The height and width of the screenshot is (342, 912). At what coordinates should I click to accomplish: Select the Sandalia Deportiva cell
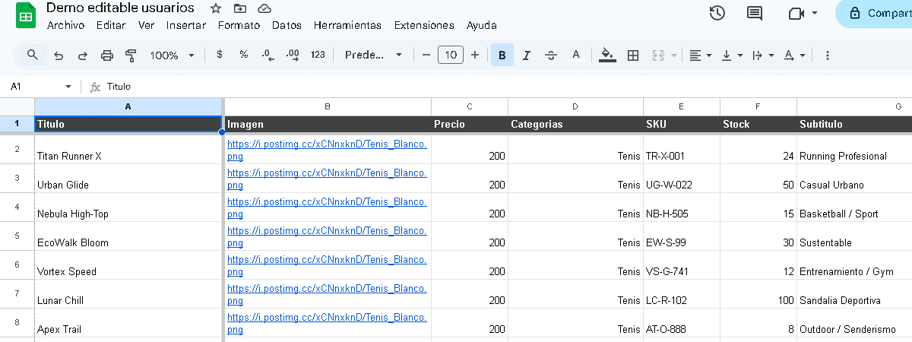[x=854, y=294]
